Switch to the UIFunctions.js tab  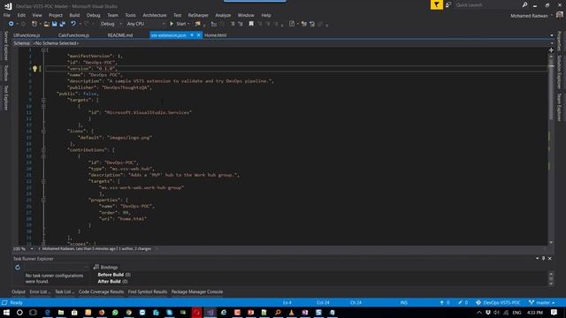click(27, 35)
